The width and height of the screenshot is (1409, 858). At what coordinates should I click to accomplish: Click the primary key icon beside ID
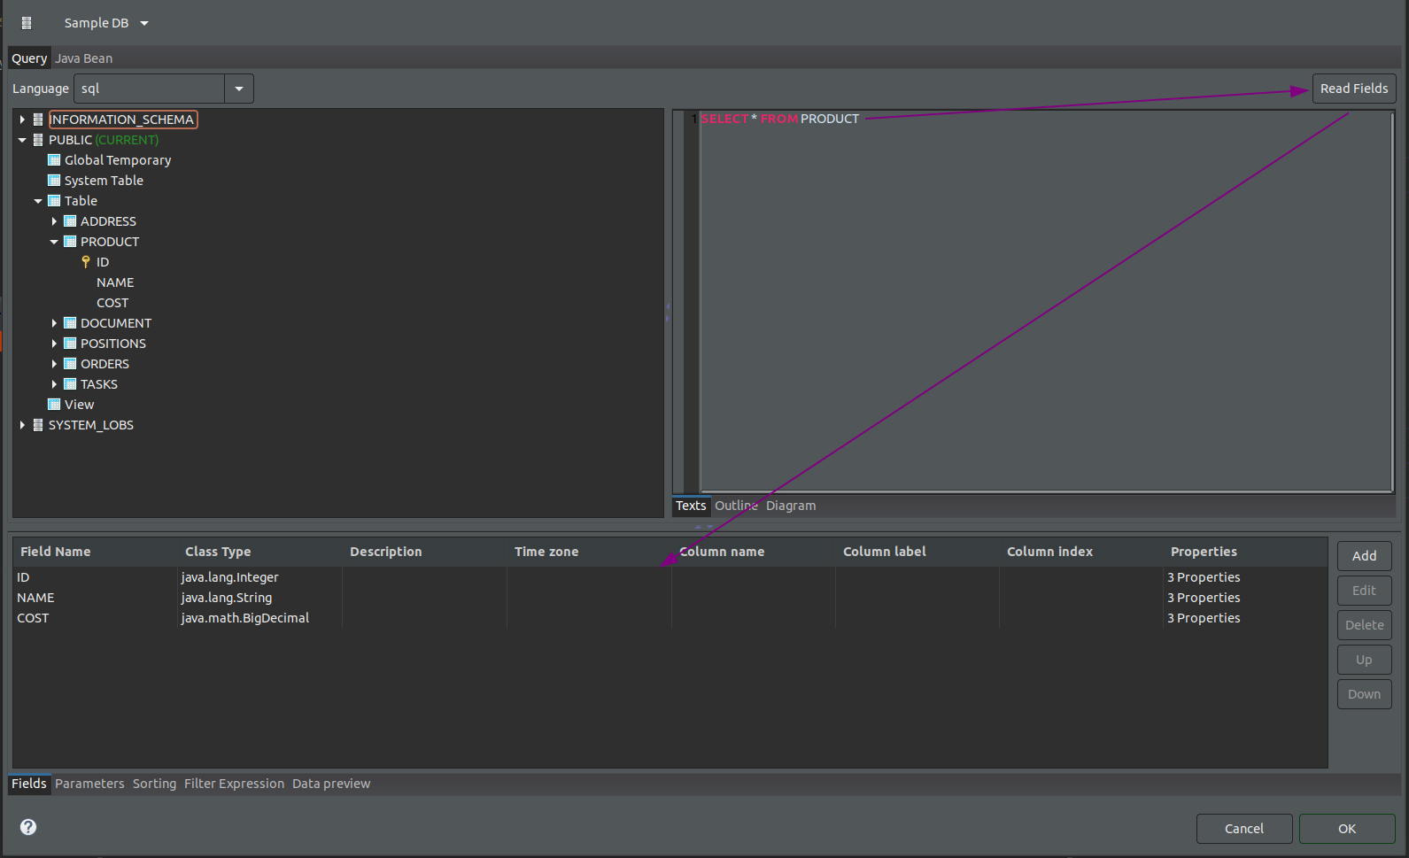pyautogui.click(x=86, y=262)
